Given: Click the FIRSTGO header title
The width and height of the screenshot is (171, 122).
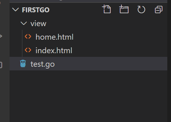Looking at the screenshot, I should tap(36, 10).
